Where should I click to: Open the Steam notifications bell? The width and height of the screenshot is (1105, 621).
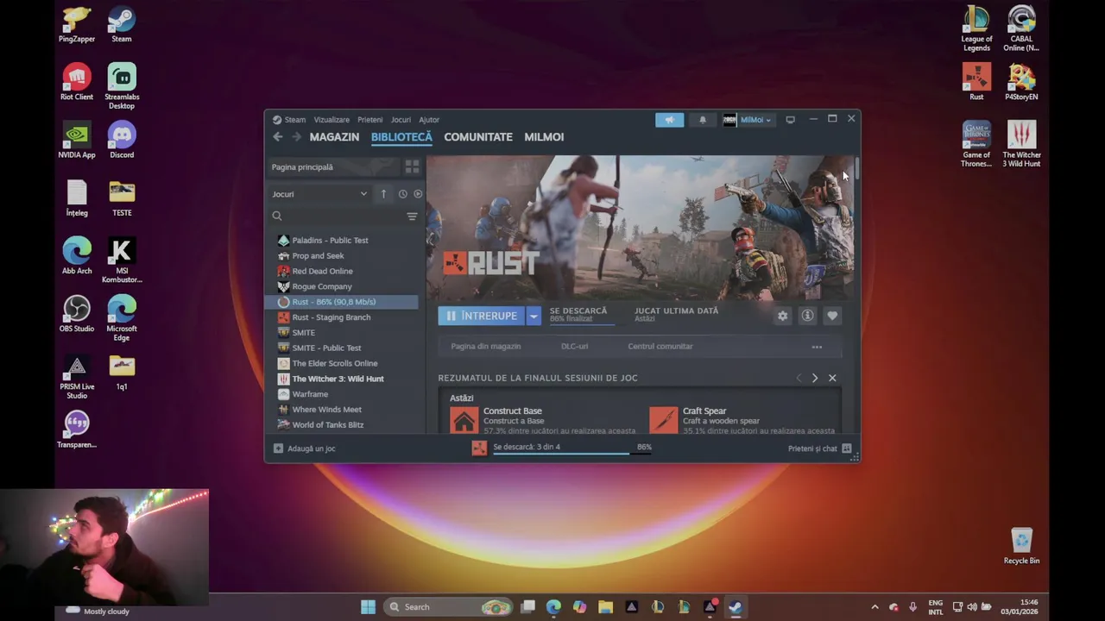pos(703,120)
